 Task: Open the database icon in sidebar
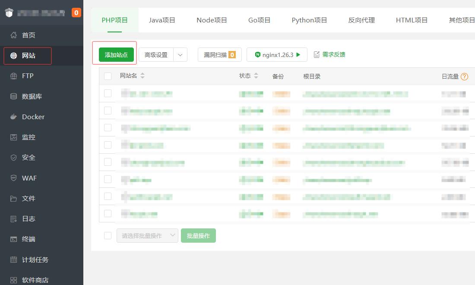pos(14,97)
